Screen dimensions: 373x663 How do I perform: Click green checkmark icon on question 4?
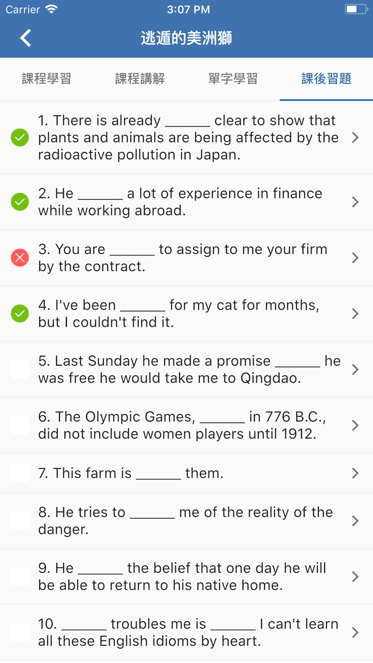[20, 314]
